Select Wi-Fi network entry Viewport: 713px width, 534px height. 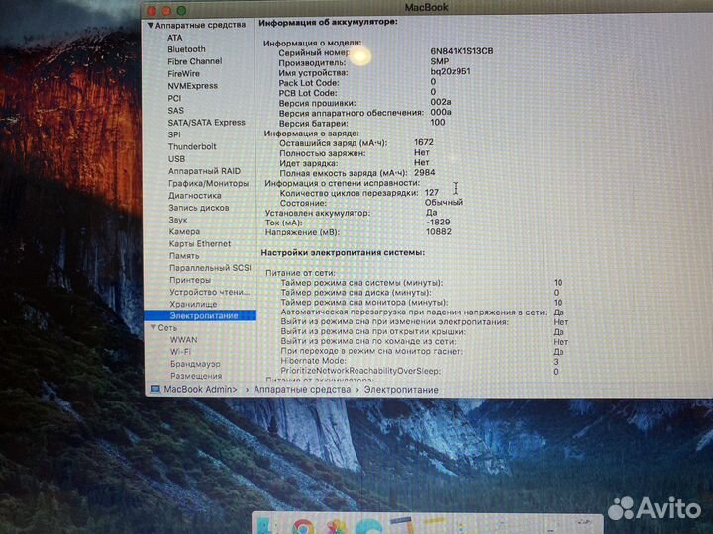click(180, 352)
